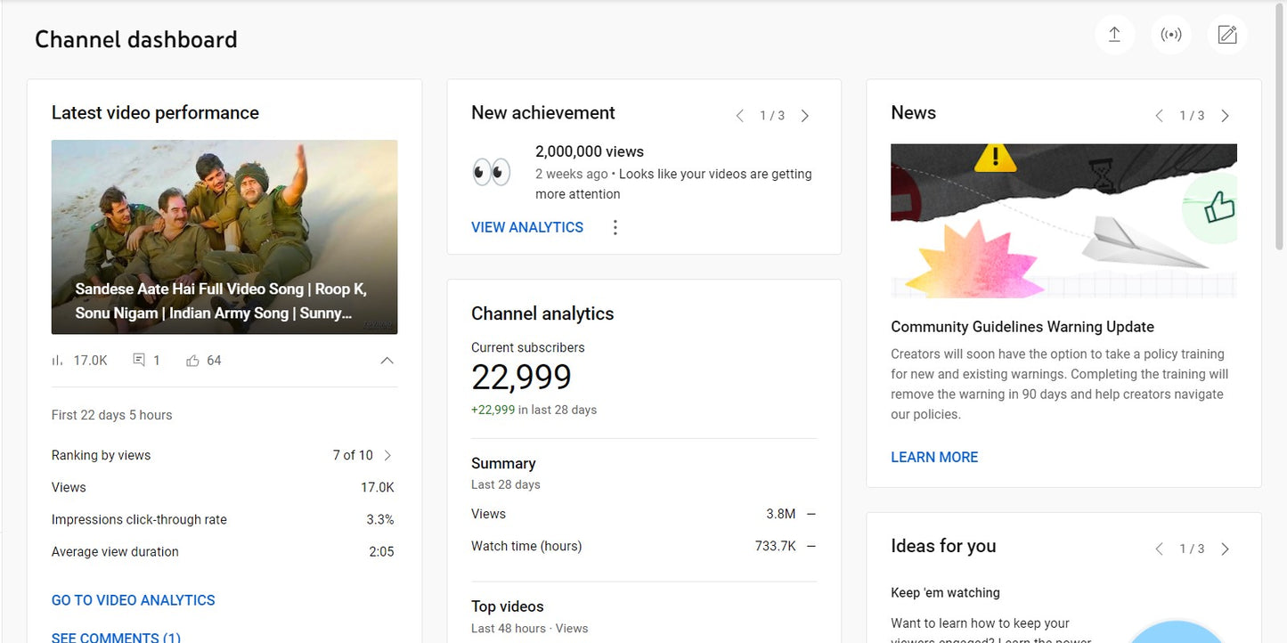Open the Go Live broadcast icon
The height and width of the screenshot is (643, 1287).
click(x=1170, y=34)
